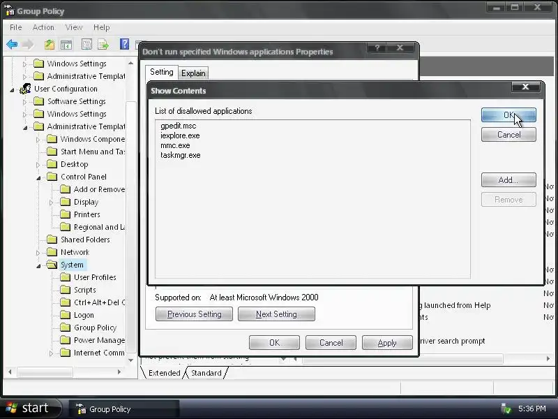The image size is (558, 419).
Task: Select User Profiles in the tree
Action: (x=95, y=277)
